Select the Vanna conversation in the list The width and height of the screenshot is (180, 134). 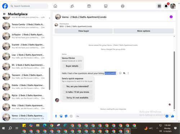click(x=24, y=117)
